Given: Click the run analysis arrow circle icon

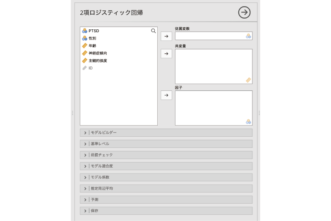Looking at the screenshot, I should [244, 12].
